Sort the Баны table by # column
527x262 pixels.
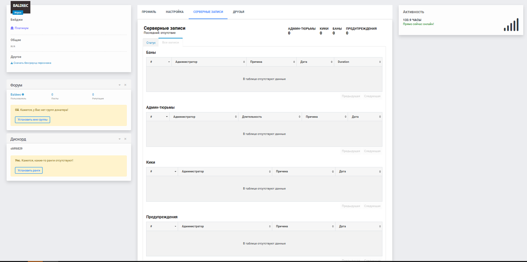click(159, 62)
